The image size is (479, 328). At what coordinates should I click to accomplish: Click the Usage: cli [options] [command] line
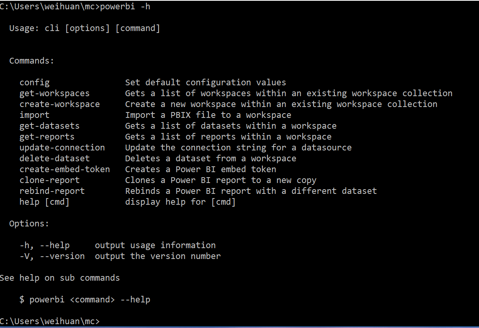tap(85, 28)
